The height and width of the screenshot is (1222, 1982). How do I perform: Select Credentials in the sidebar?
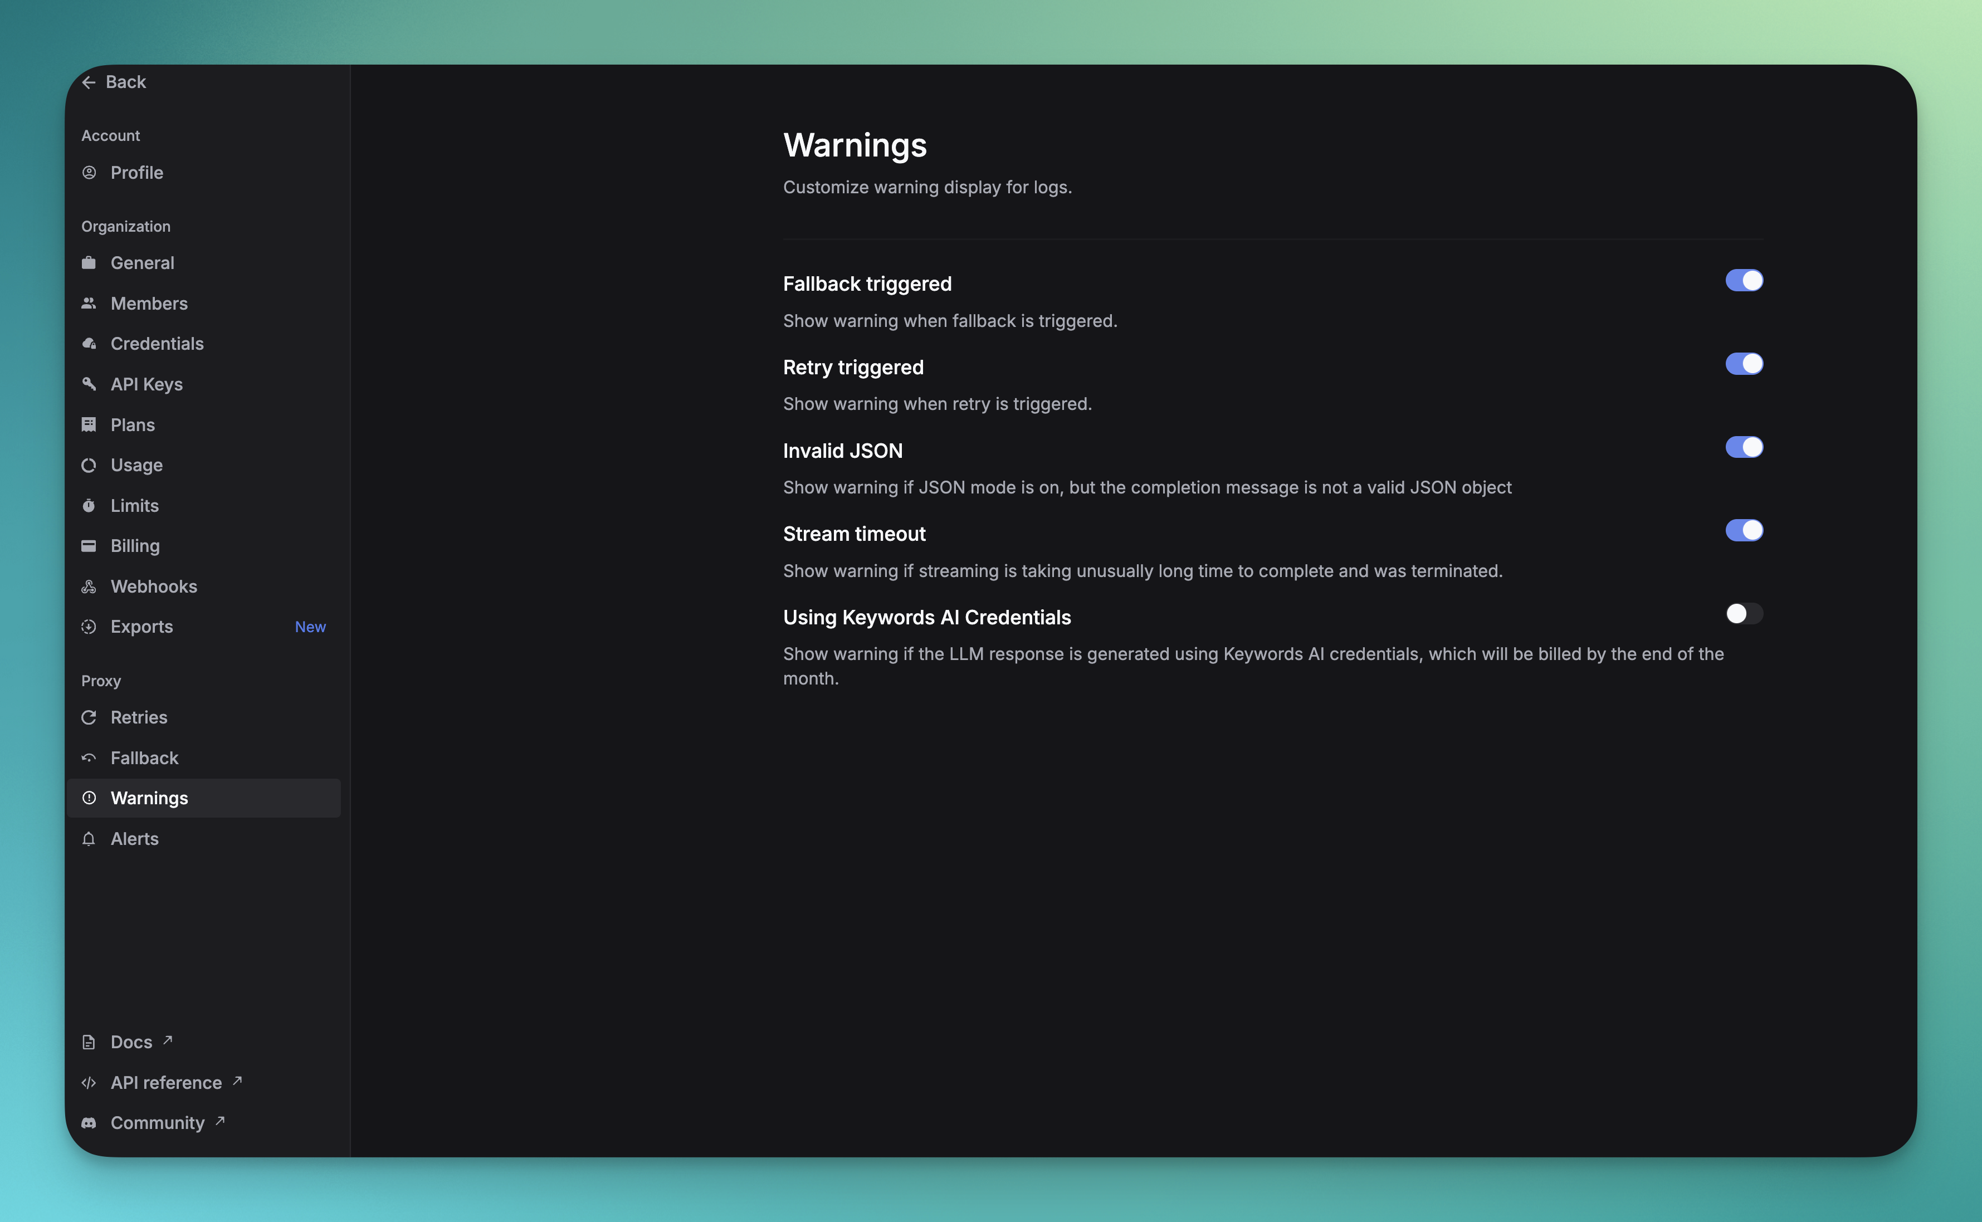pyautogui.click(x=204, y=344)
